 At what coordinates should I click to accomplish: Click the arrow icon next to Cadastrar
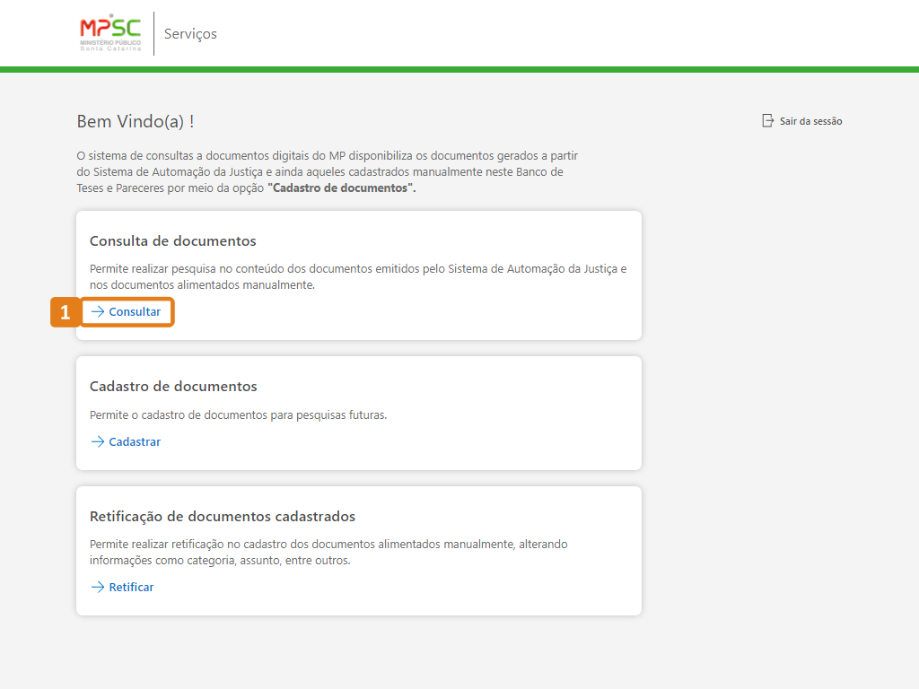tap(98, 442)
